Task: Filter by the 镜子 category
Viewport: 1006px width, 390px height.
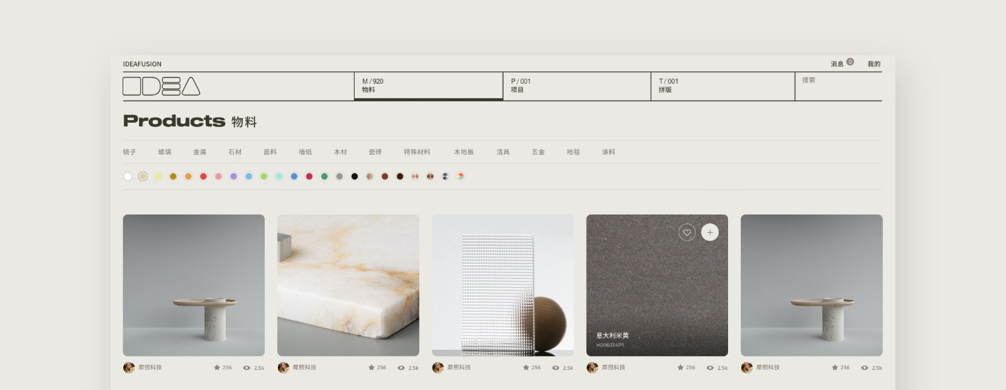Action: click(x=130, y=152)
